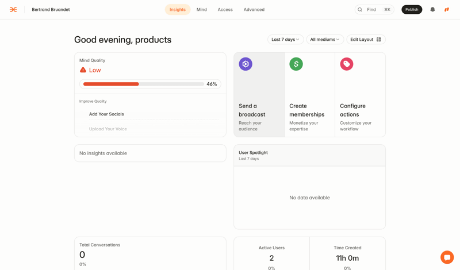
Task: Go to the Advanced tab
Action: [x=254, y=10]
